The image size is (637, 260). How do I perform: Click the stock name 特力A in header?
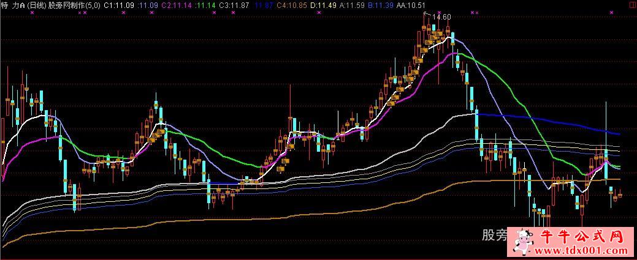point(13,5)
